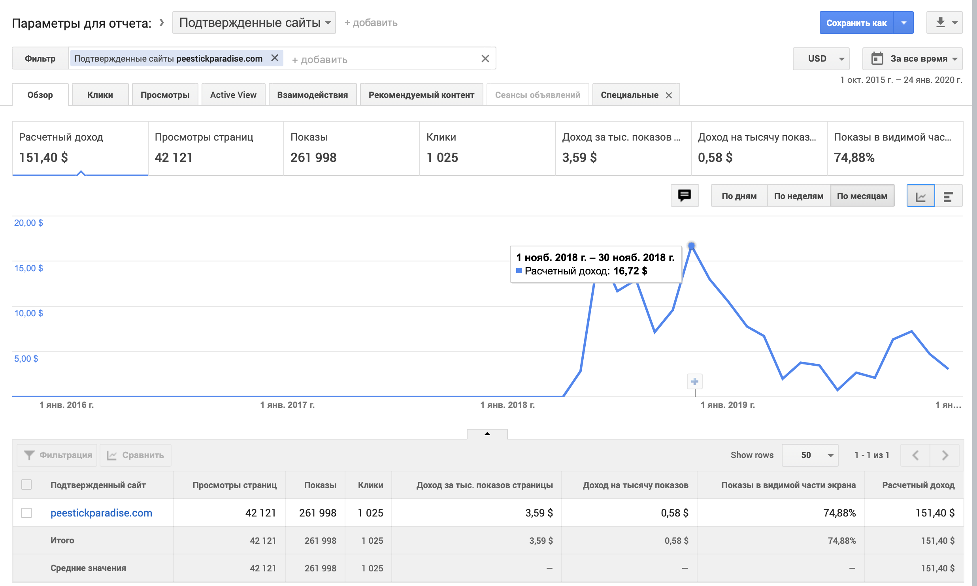Screen dimensions: 977x586
Task: Click the download report icon
Action: click(941, 23)
